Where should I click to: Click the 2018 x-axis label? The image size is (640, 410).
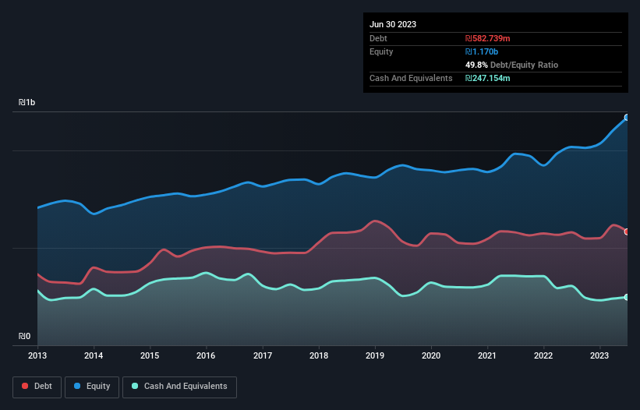tap(319, 355)
